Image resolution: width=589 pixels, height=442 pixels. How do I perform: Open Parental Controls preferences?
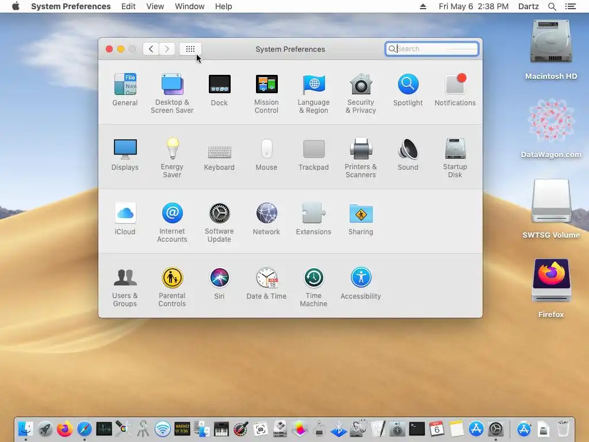tap(172, 287)
